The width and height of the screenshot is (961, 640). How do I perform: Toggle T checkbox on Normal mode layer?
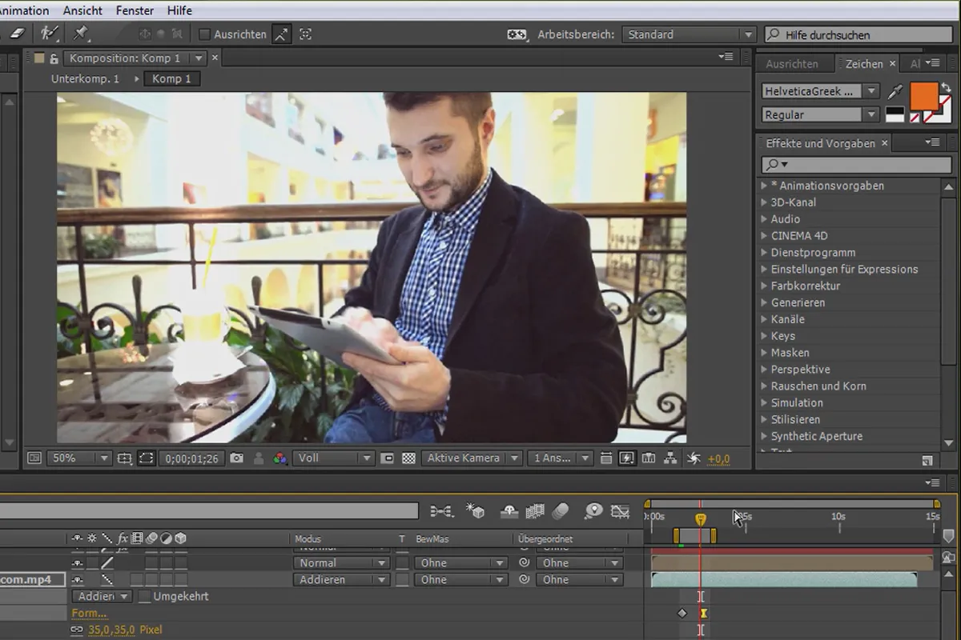[x=402, y=563]
